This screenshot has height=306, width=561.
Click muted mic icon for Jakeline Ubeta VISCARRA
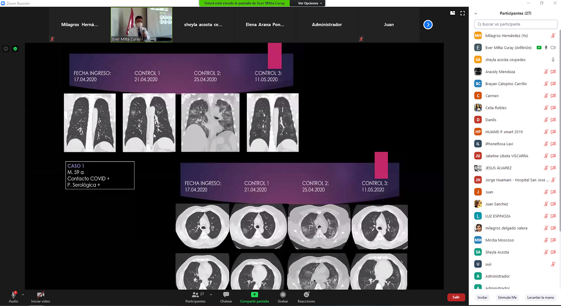(x=546, y=156)
